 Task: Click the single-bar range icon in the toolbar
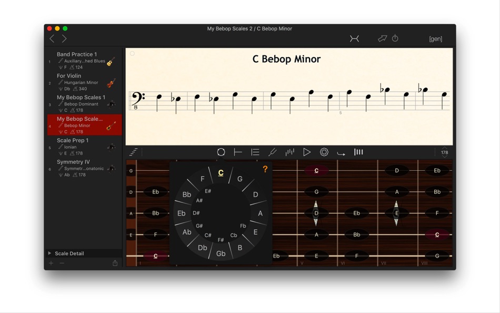tap(238, 152)
